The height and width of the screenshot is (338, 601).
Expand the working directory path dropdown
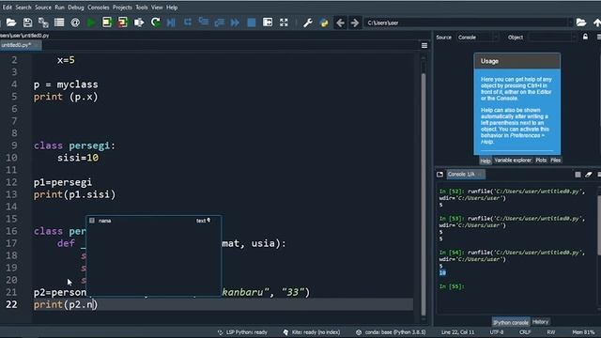[x=570, y=23]
